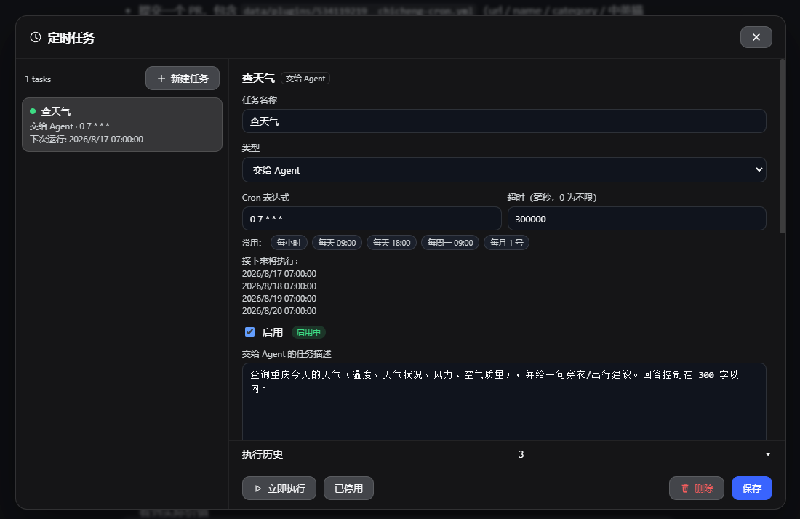
Task: Close the 定时任务 dialog
Action: point(756,37)
